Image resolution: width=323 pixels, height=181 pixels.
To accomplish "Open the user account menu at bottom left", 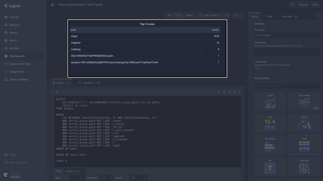I will 23,175.
